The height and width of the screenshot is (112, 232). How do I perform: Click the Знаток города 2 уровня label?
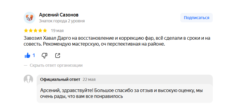coord(62,21)
